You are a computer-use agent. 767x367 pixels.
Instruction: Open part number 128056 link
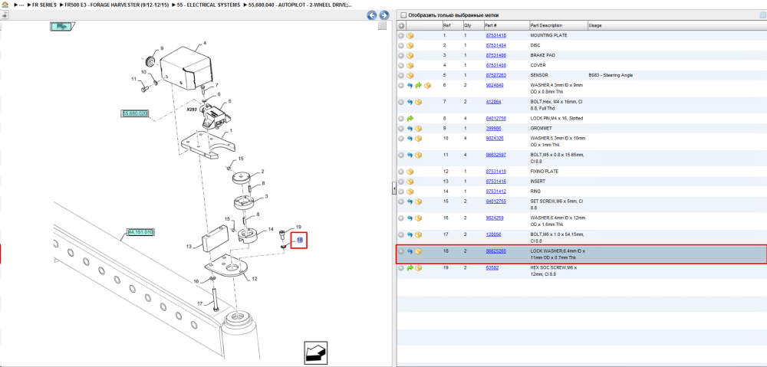[492, 234]
